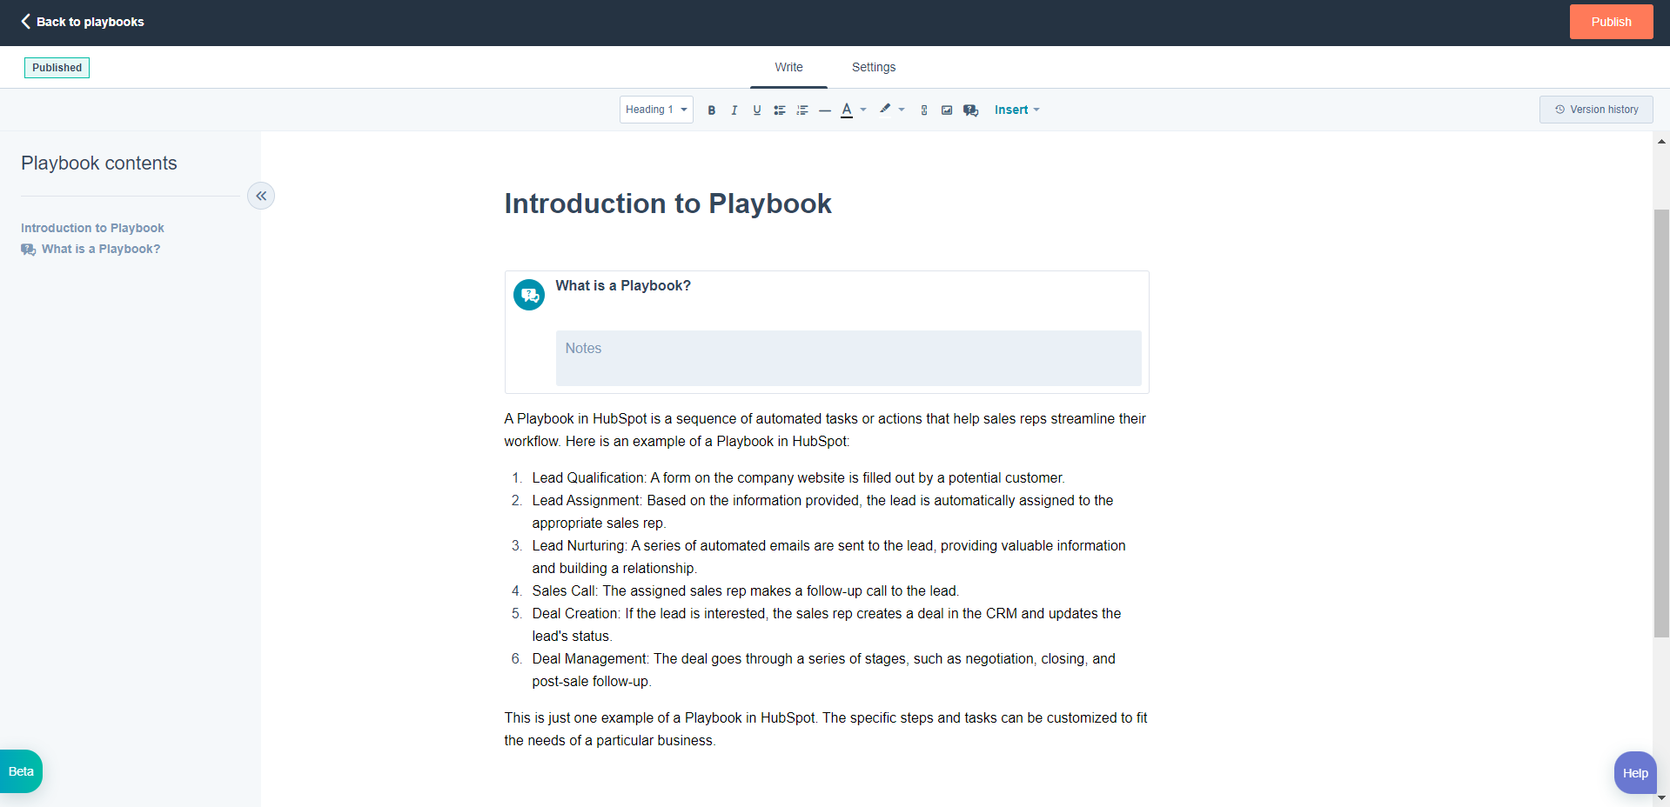This screenshot has width=1670, height=807.
Task: Open the text color picker
Action: pyautogui.click(x=848, y=110)
